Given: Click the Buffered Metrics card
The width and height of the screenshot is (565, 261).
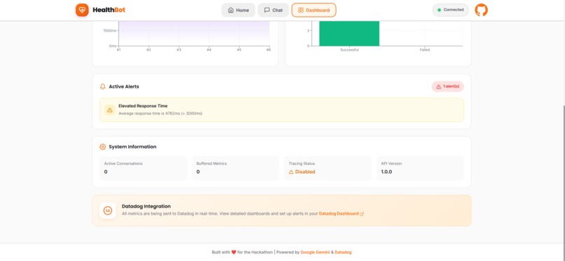Looking at the screenshot, I should pos(236,168).
